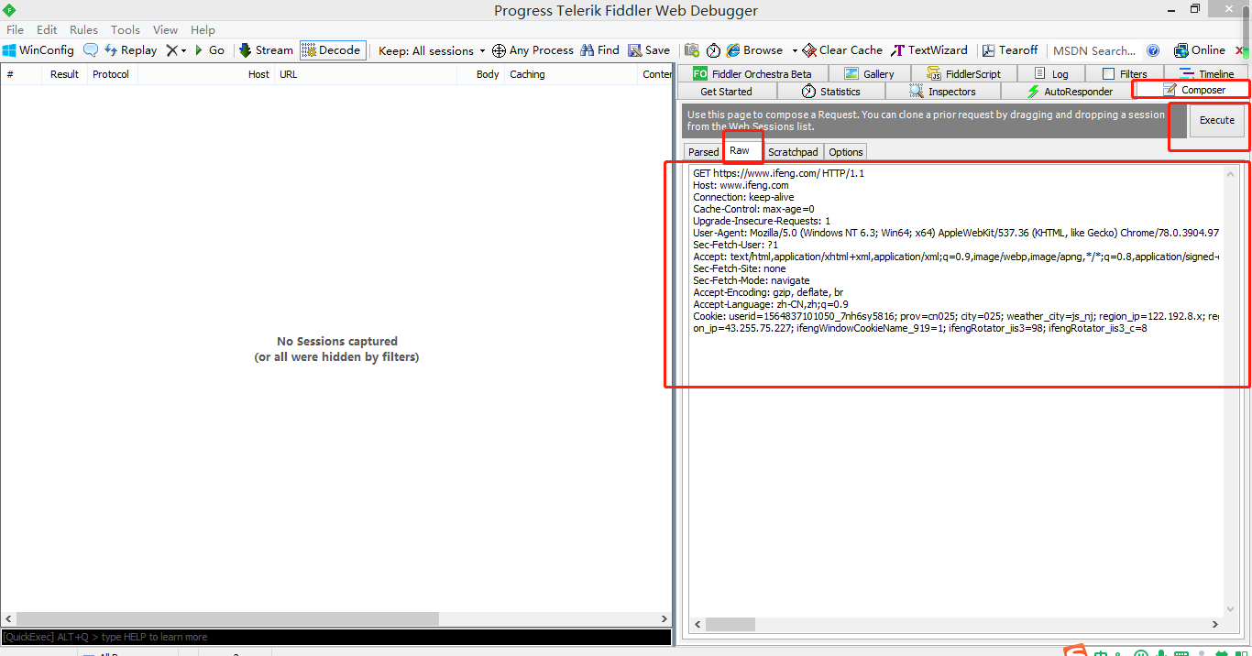Viewport: 1252px width, 656px height.
Task: Click Tearoff toolbar button
Action: [1010, 50]
